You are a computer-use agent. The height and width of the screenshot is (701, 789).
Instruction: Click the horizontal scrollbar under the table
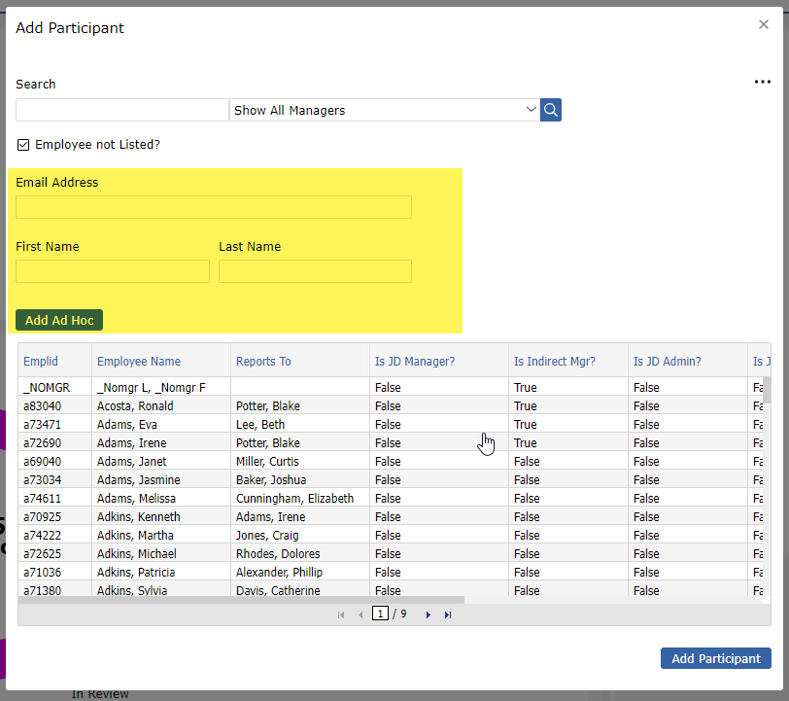241,600
